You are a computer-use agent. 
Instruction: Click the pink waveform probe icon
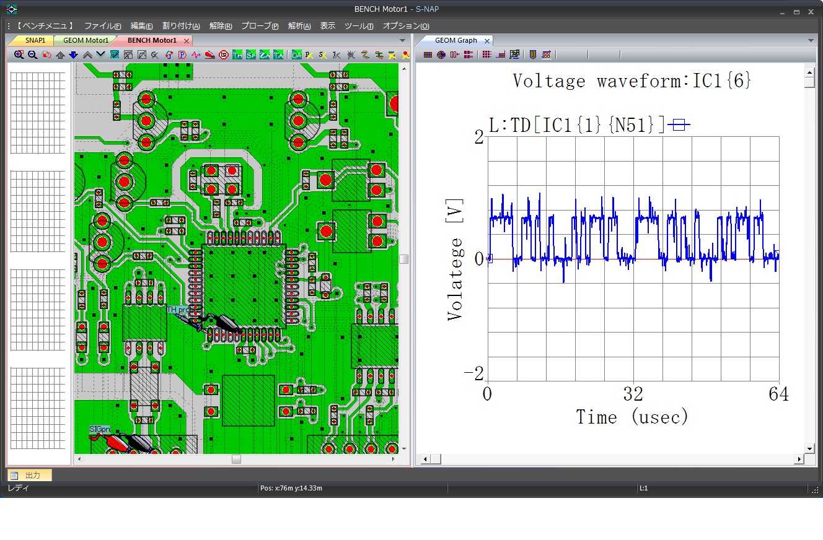point(196,54)
